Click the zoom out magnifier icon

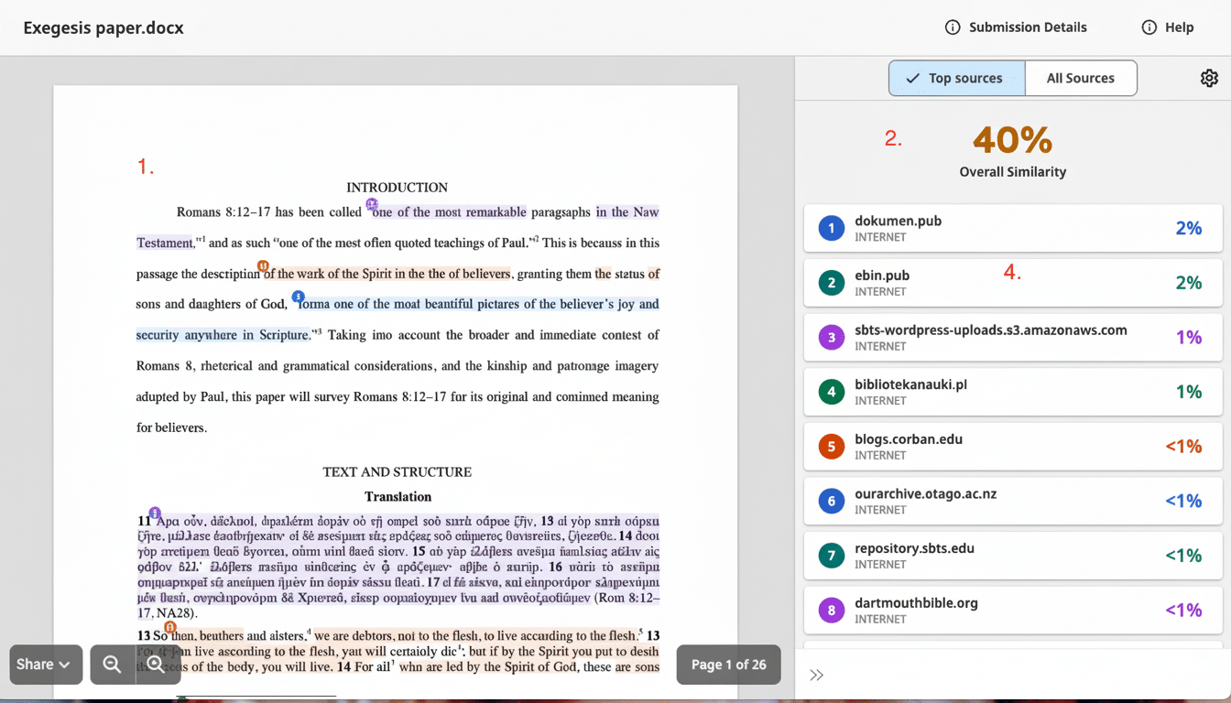[x=113, y=665]
